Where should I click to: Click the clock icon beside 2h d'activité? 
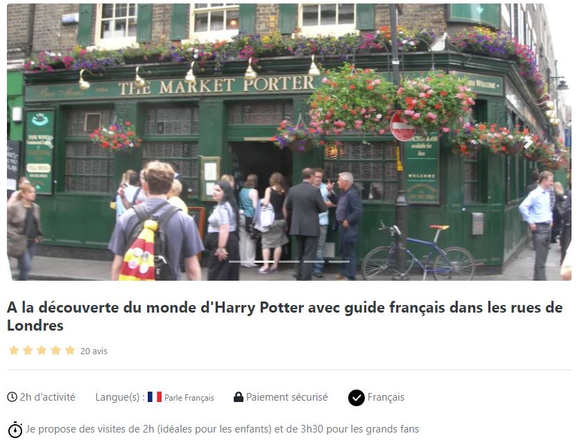click(x=12, y=397)
